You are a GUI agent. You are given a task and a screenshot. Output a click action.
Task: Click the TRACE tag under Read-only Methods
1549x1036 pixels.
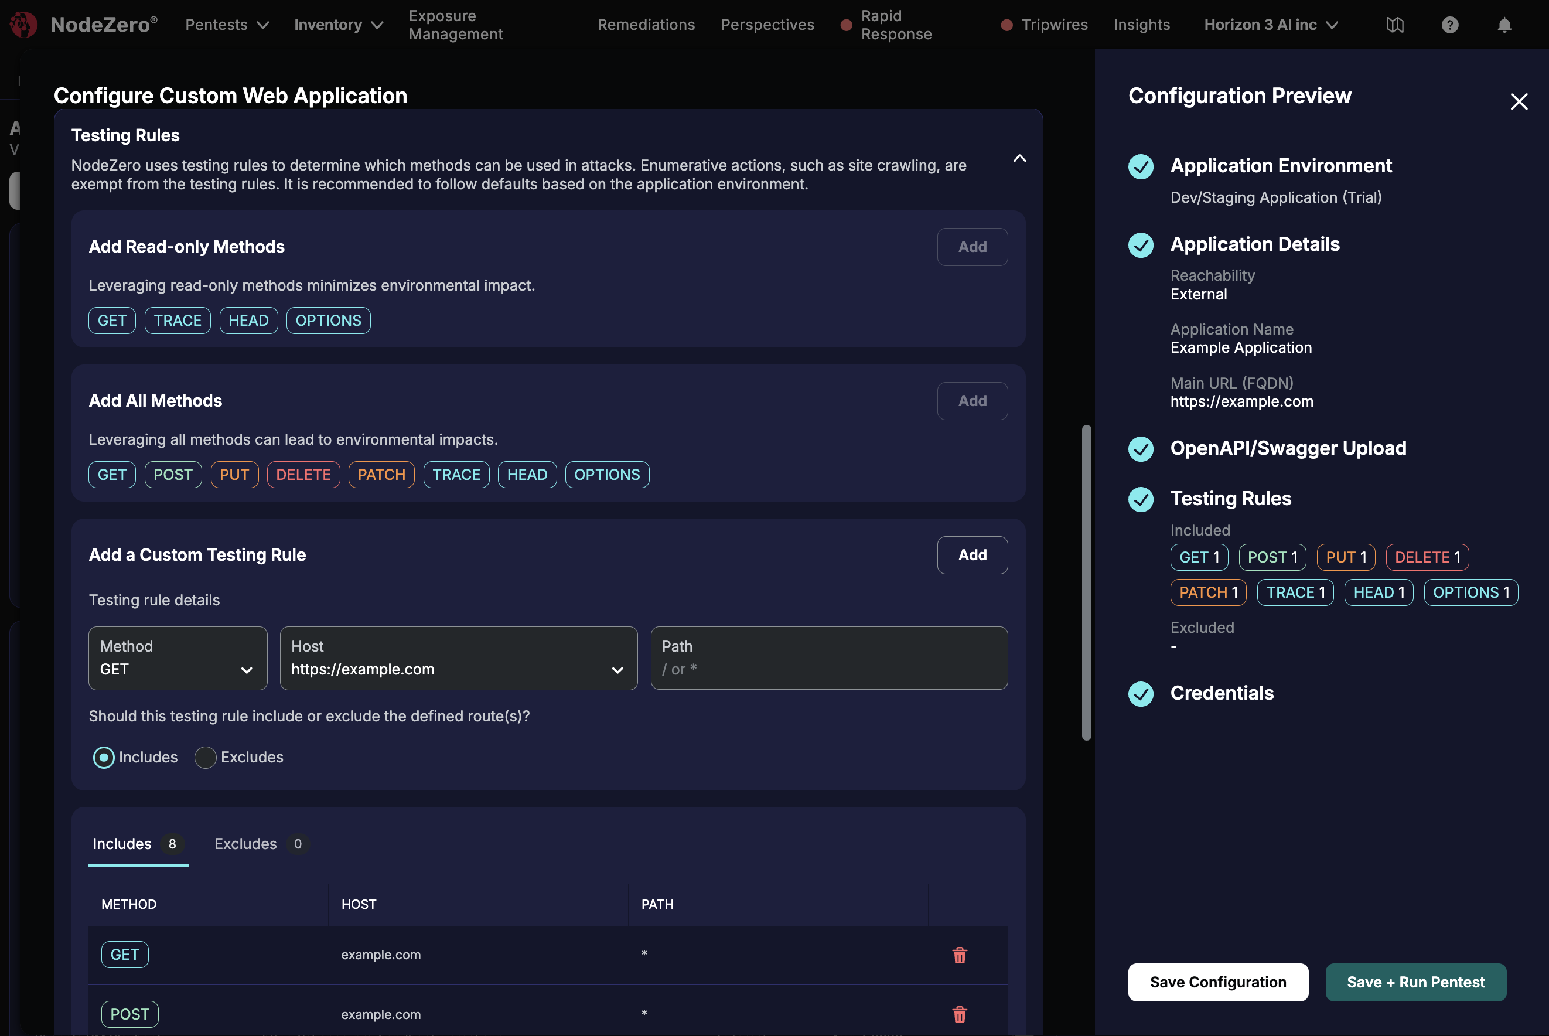[x=178, y=321]
